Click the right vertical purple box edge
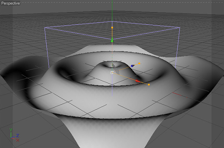 pos(178,48)
